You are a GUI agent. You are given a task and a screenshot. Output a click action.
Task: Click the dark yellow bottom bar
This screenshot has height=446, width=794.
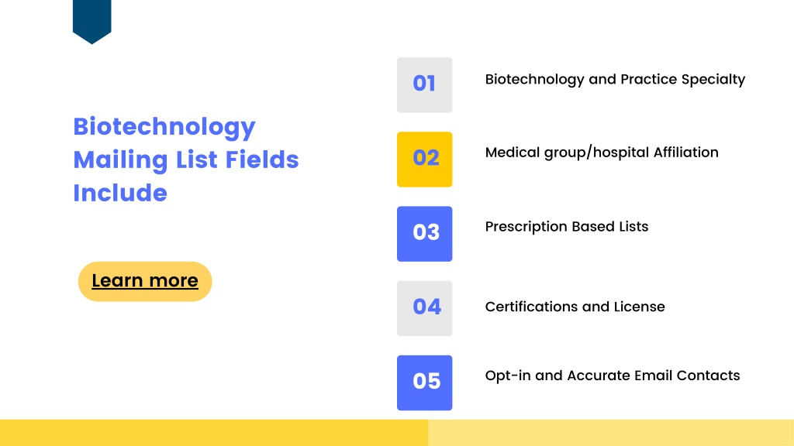click(214, 433)
